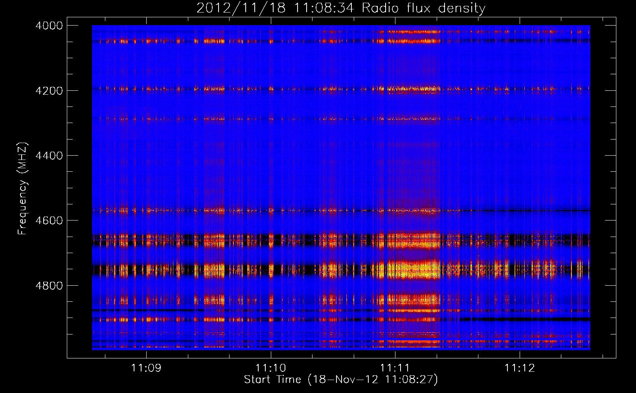Screen dimensions: 636x393
Task: Select the 11:10 time axis label
Action: [271, 368]
